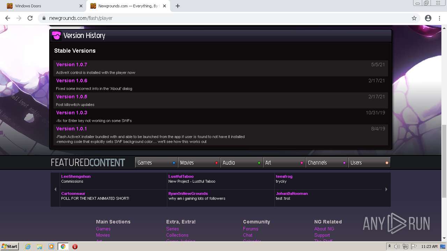Click the page vertical scrollbar thumb

point(444,161)
